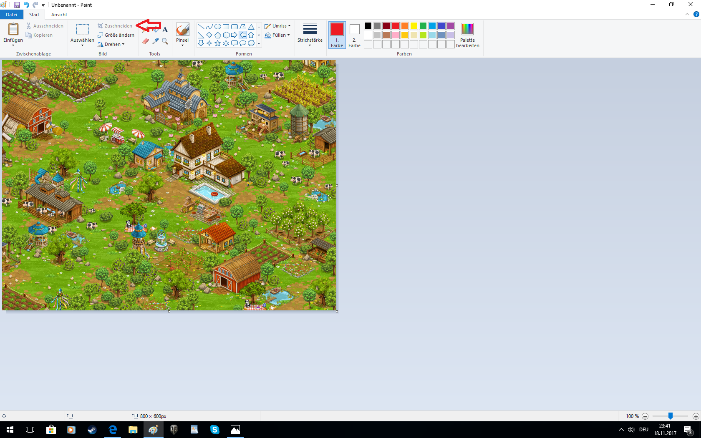Click the farm image on canvas
701x438 pixels.
pyautogui.click(x=169, y=185)
